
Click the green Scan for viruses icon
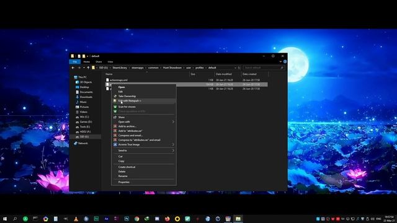115,107
